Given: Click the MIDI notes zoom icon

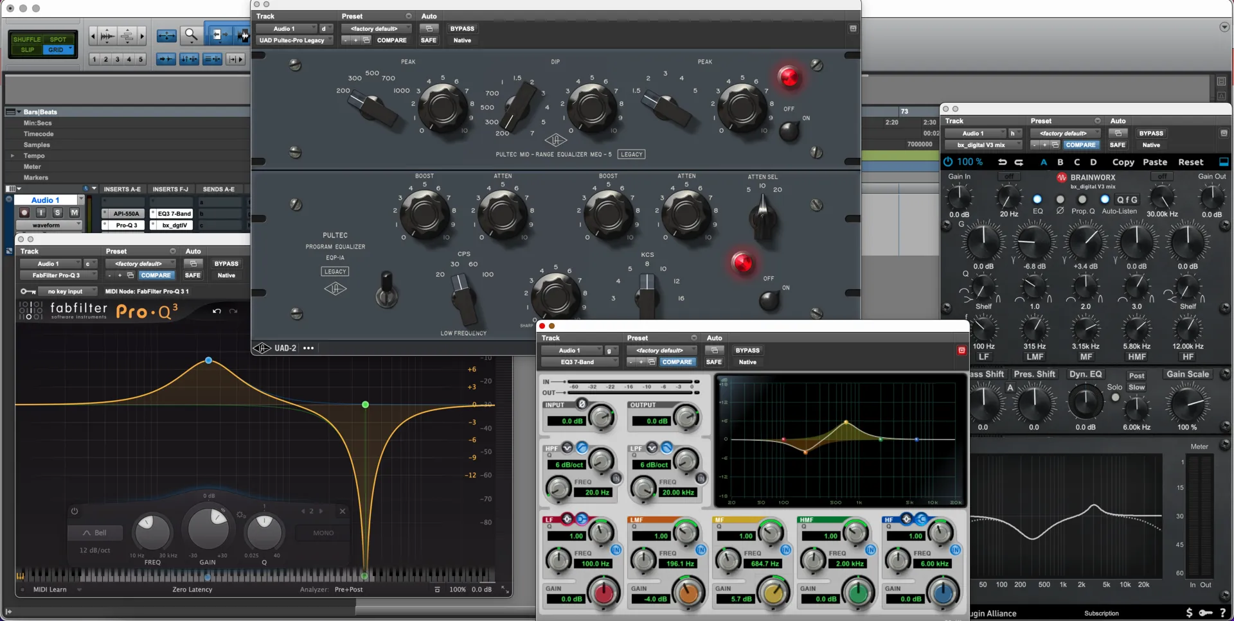Looking at the screenshot, I should (x=127, y=36).
